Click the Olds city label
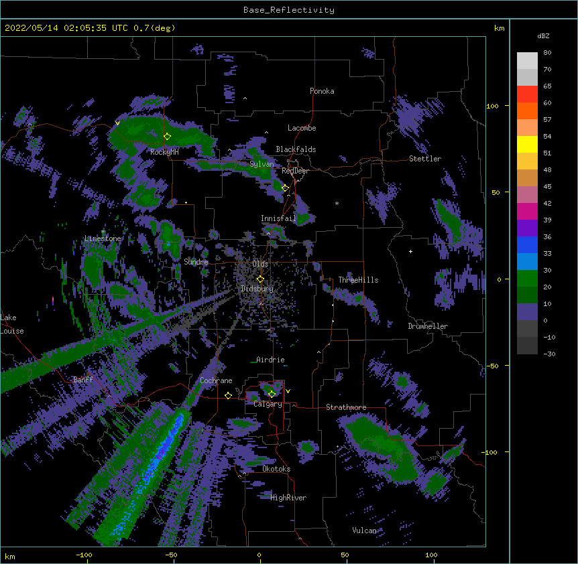Image resolution: width=578 pixels, height=564 pixels. [x=260, y=264]
